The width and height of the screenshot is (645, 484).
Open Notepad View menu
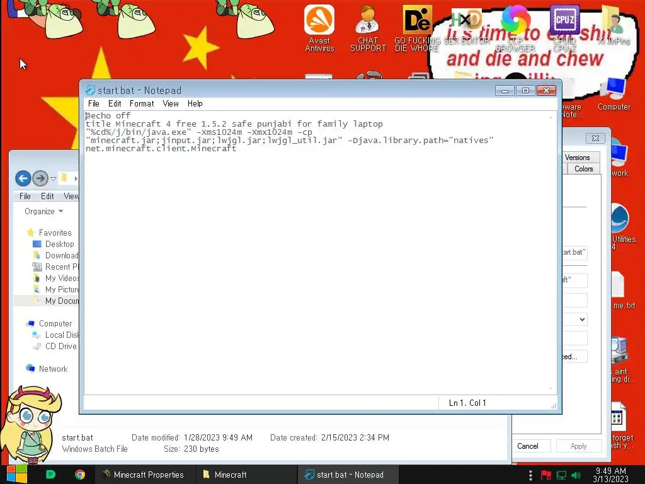click(x=170, y=104)
